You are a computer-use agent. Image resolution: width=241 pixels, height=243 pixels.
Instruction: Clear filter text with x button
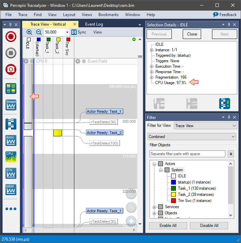(231, 154)
